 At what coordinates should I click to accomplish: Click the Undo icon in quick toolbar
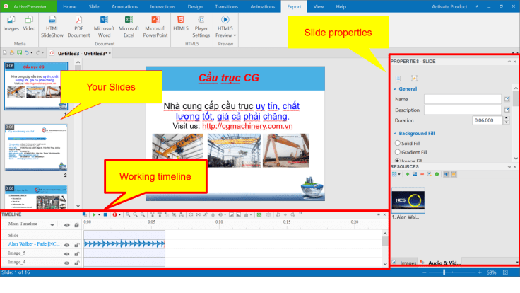27,53
